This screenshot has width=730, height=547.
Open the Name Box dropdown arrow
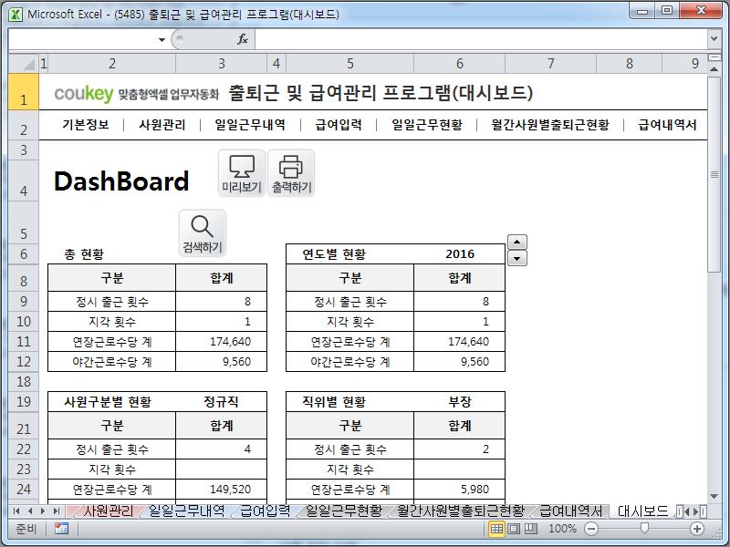[x=162, y=39]
